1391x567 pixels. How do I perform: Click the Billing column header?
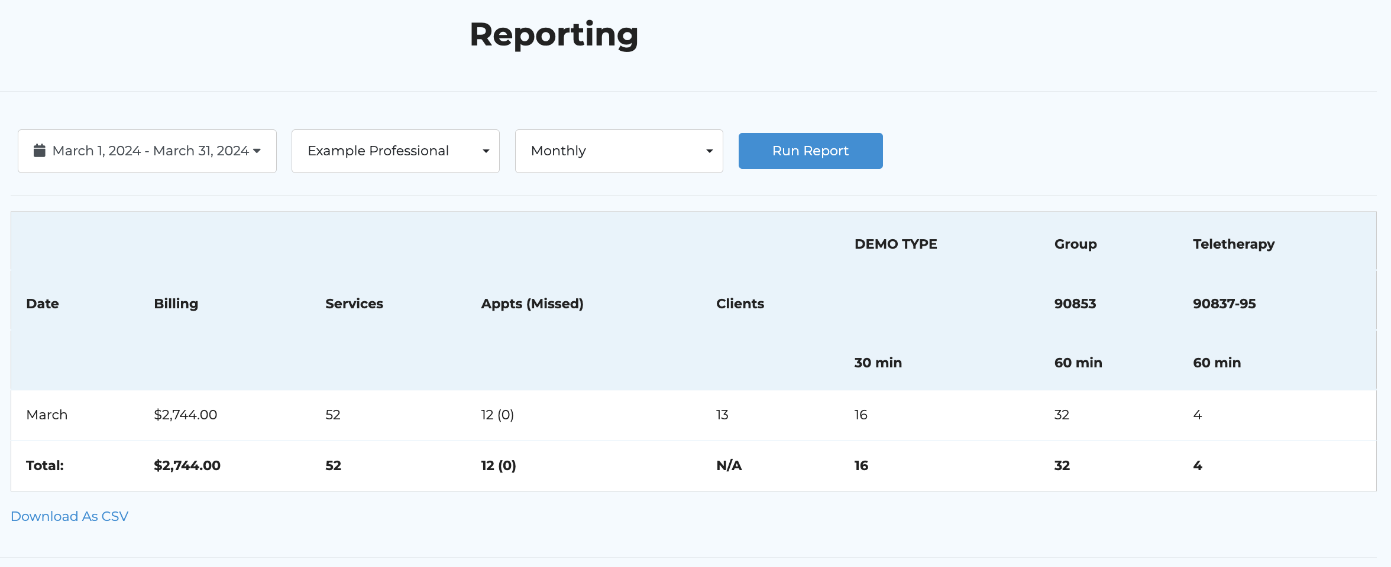tap(176, 304)
